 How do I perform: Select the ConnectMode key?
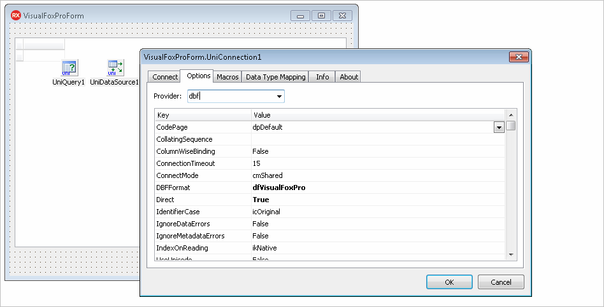pyautogui.click(x=203, y=175)
